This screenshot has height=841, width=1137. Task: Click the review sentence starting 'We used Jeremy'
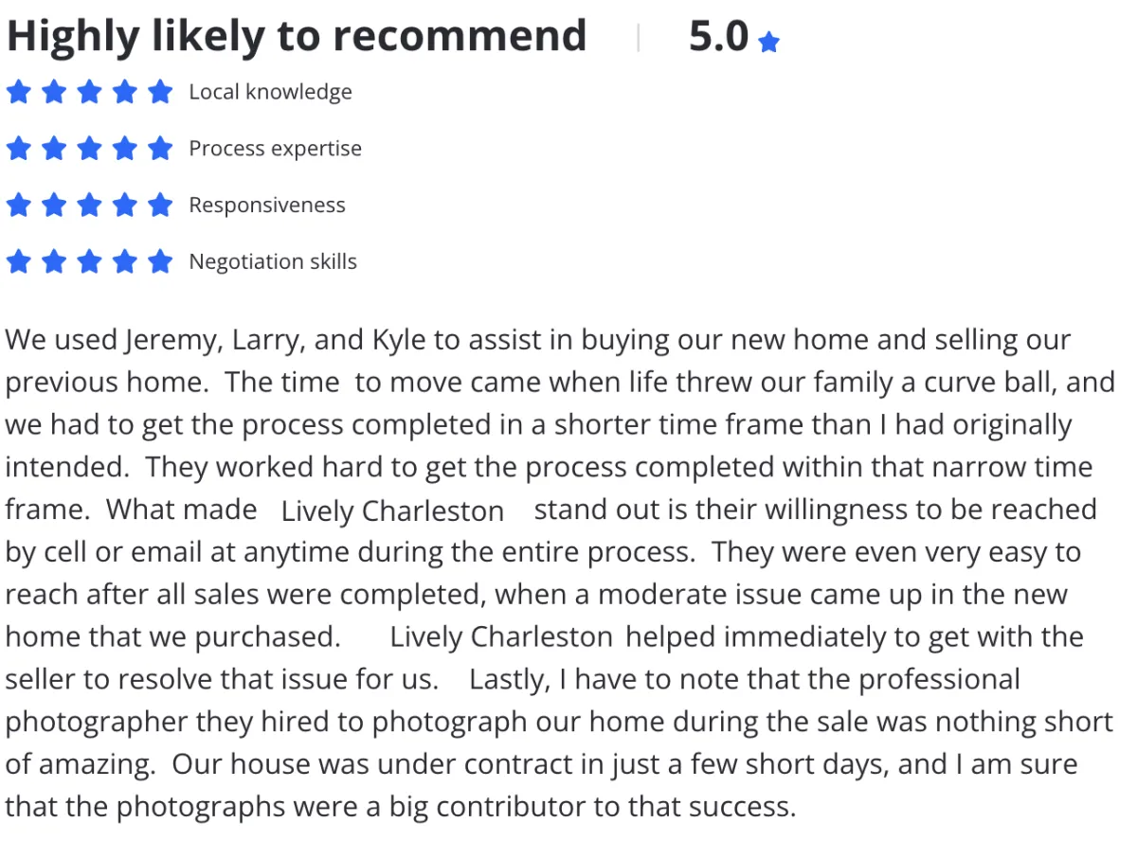tap(538, 361)
